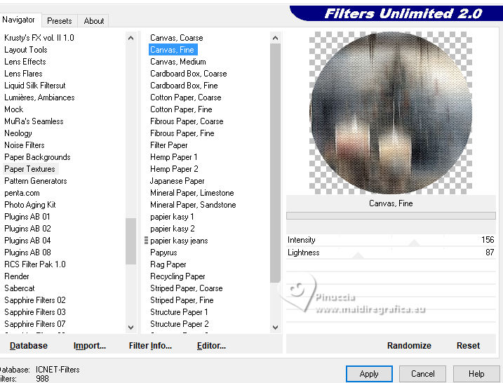The width and height of the screenshot is (503, 383).
Task: Click the Apply button
Action: pos(369,374)
